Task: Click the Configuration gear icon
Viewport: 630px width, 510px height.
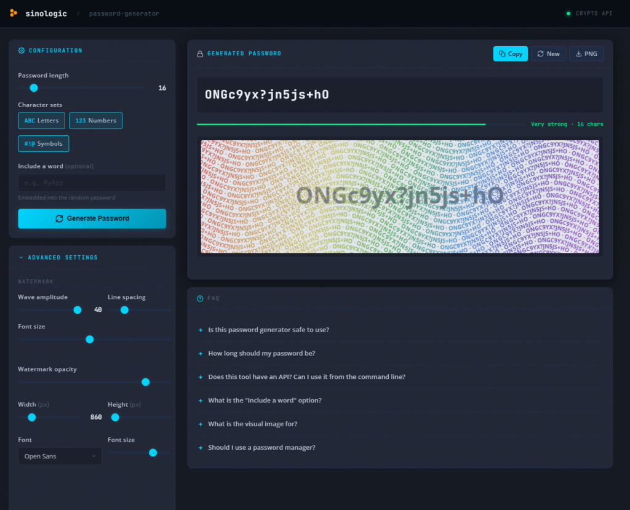Action: tap(22, 50)
